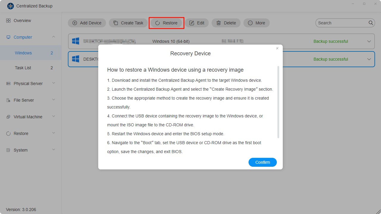Viewport: 381px width, 214px height.
Task: Expand the Physical Server section chevron
Action: tap(54, 83)
